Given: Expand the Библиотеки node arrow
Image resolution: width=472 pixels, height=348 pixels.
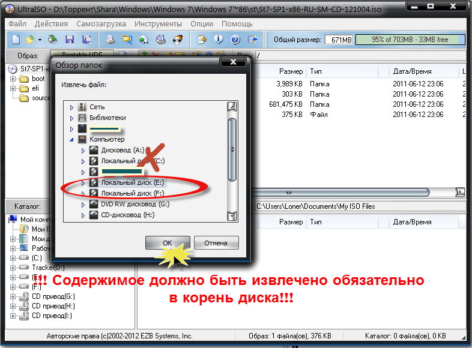Looking at the screenshot, I should 71,118.
